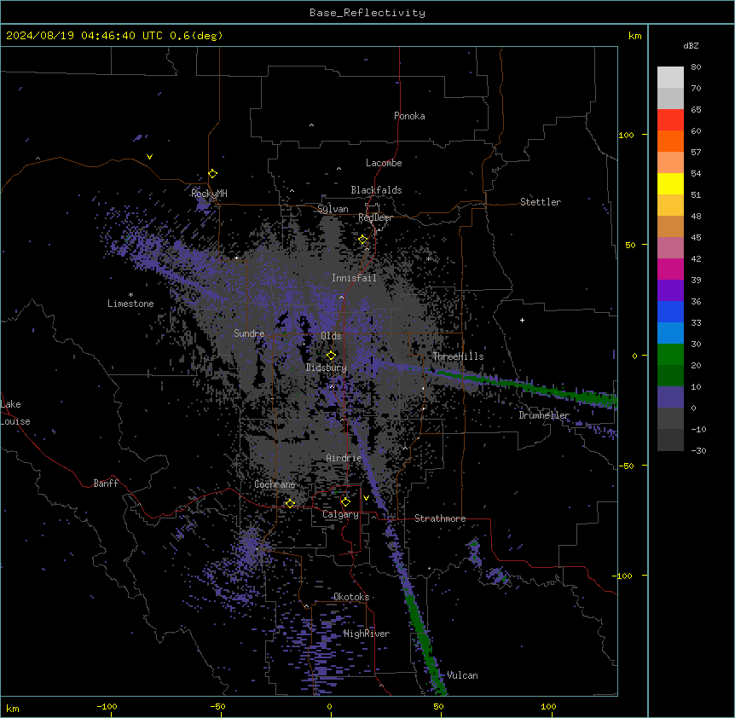Click the yellow diamond marker below RedDeer
This screenshot has height=718, width=735.
pyautogui.click(x=363, y=240)
